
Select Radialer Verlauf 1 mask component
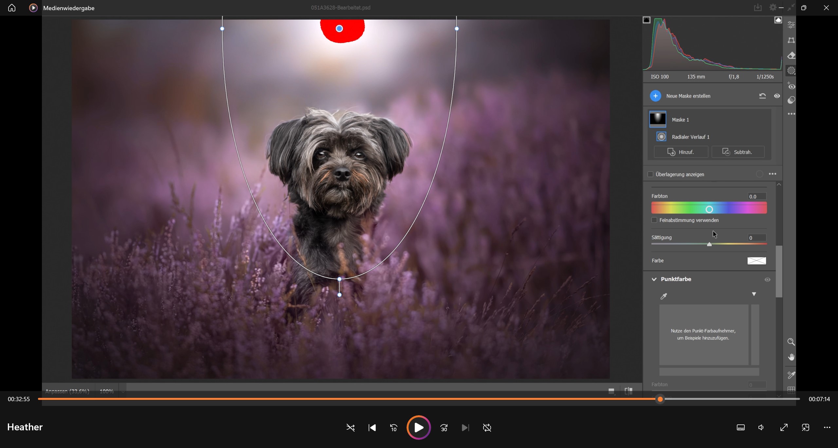tap(690, 137)
